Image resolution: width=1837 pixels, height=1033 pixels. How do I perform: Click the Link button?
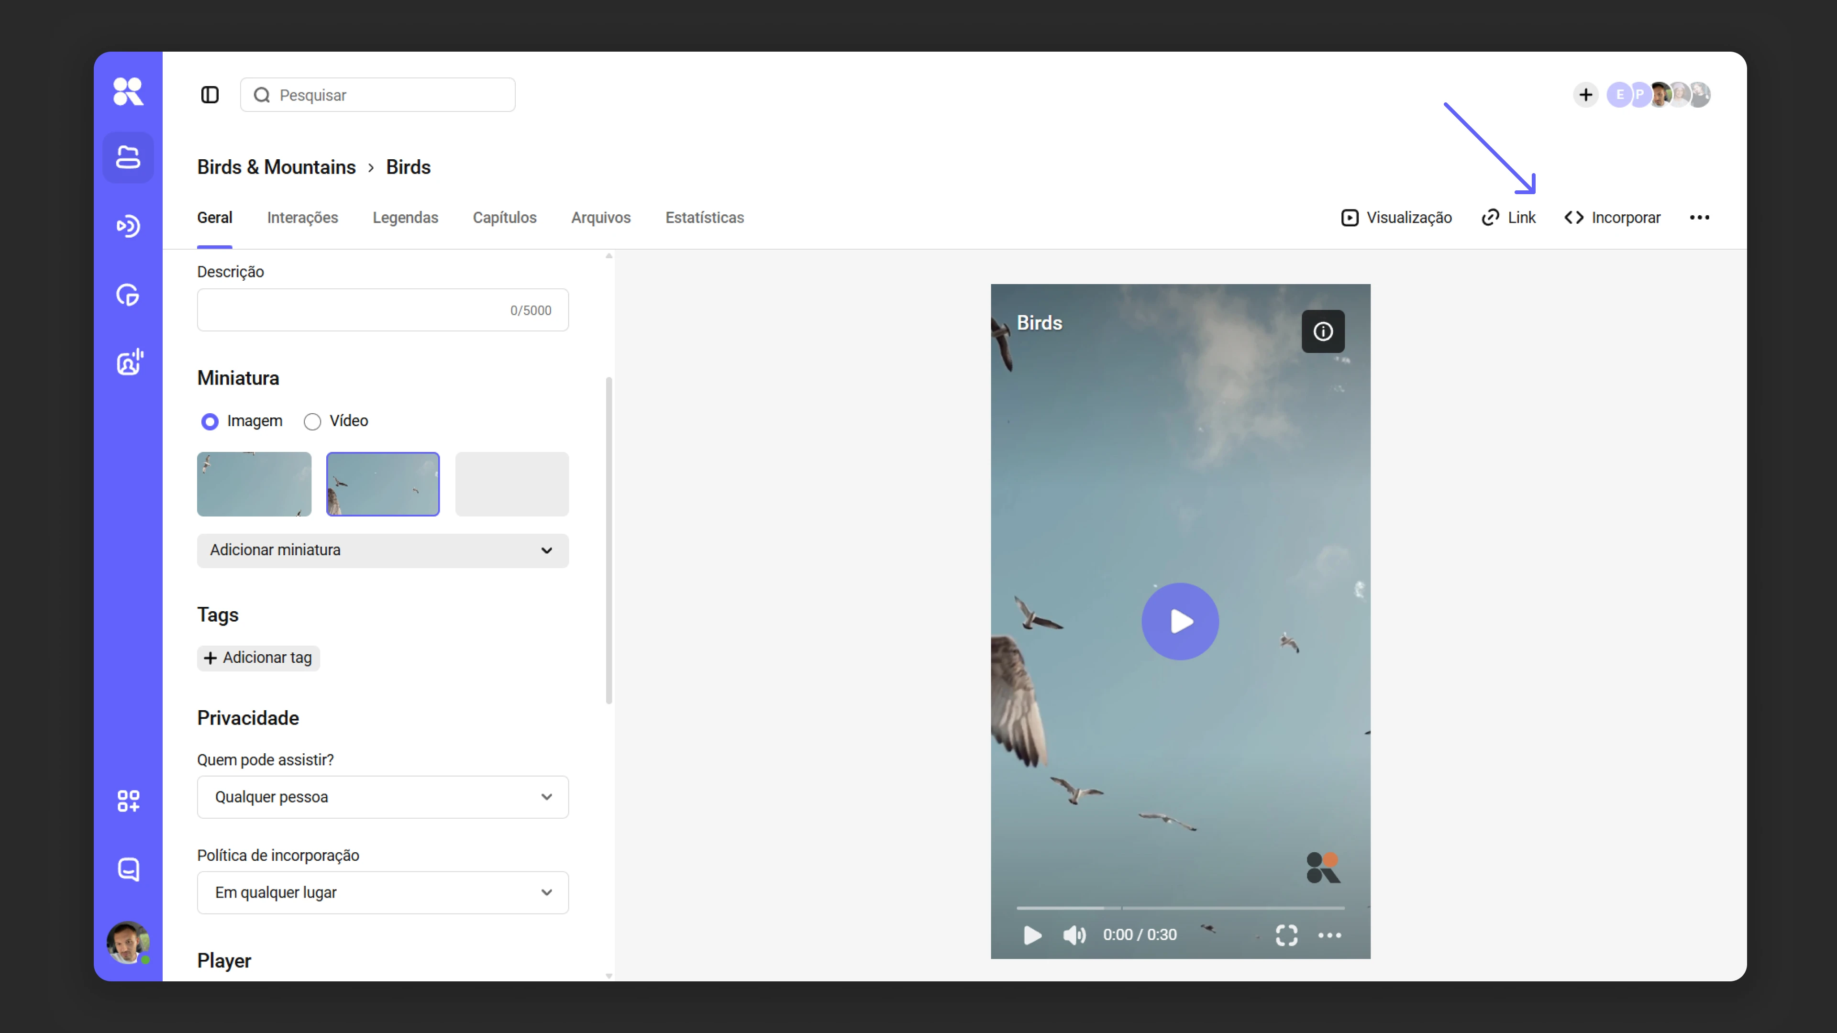coord(1508,218)
